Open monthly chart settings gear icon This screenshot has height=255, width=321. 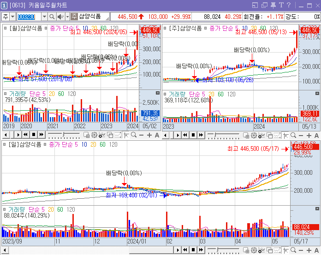click(94, 135)
